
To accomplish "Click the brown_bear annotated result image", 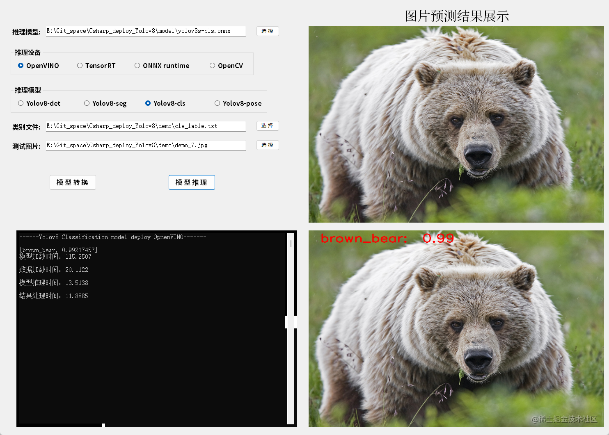I will 456,328.
